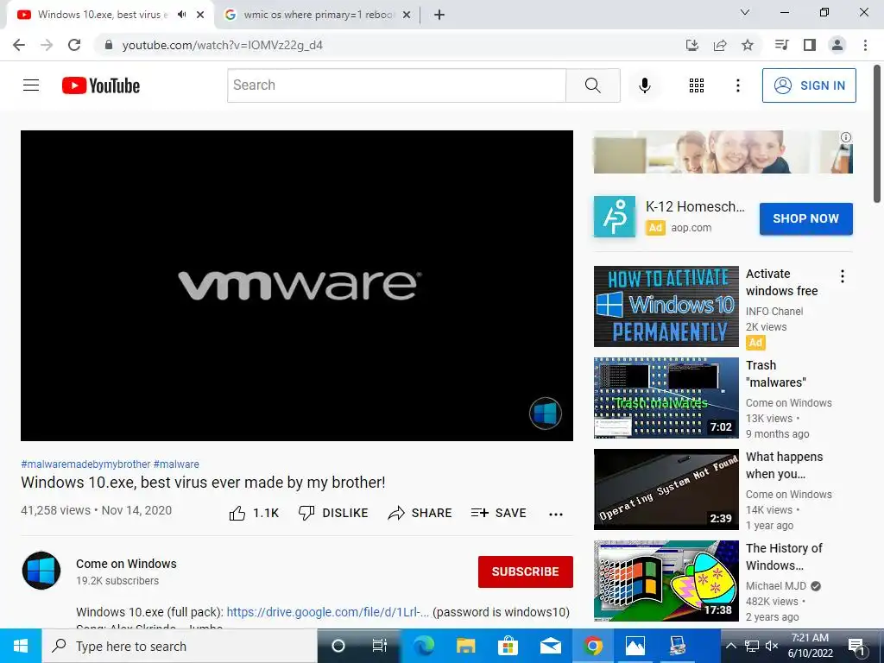
Task: Open the #malware hashtag
Action: 176,464
